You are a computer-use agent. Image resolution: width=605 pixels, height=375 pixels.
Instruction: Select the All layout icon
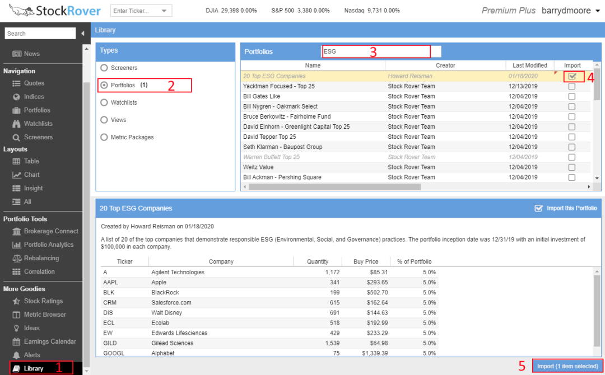[x=16, y=202]
